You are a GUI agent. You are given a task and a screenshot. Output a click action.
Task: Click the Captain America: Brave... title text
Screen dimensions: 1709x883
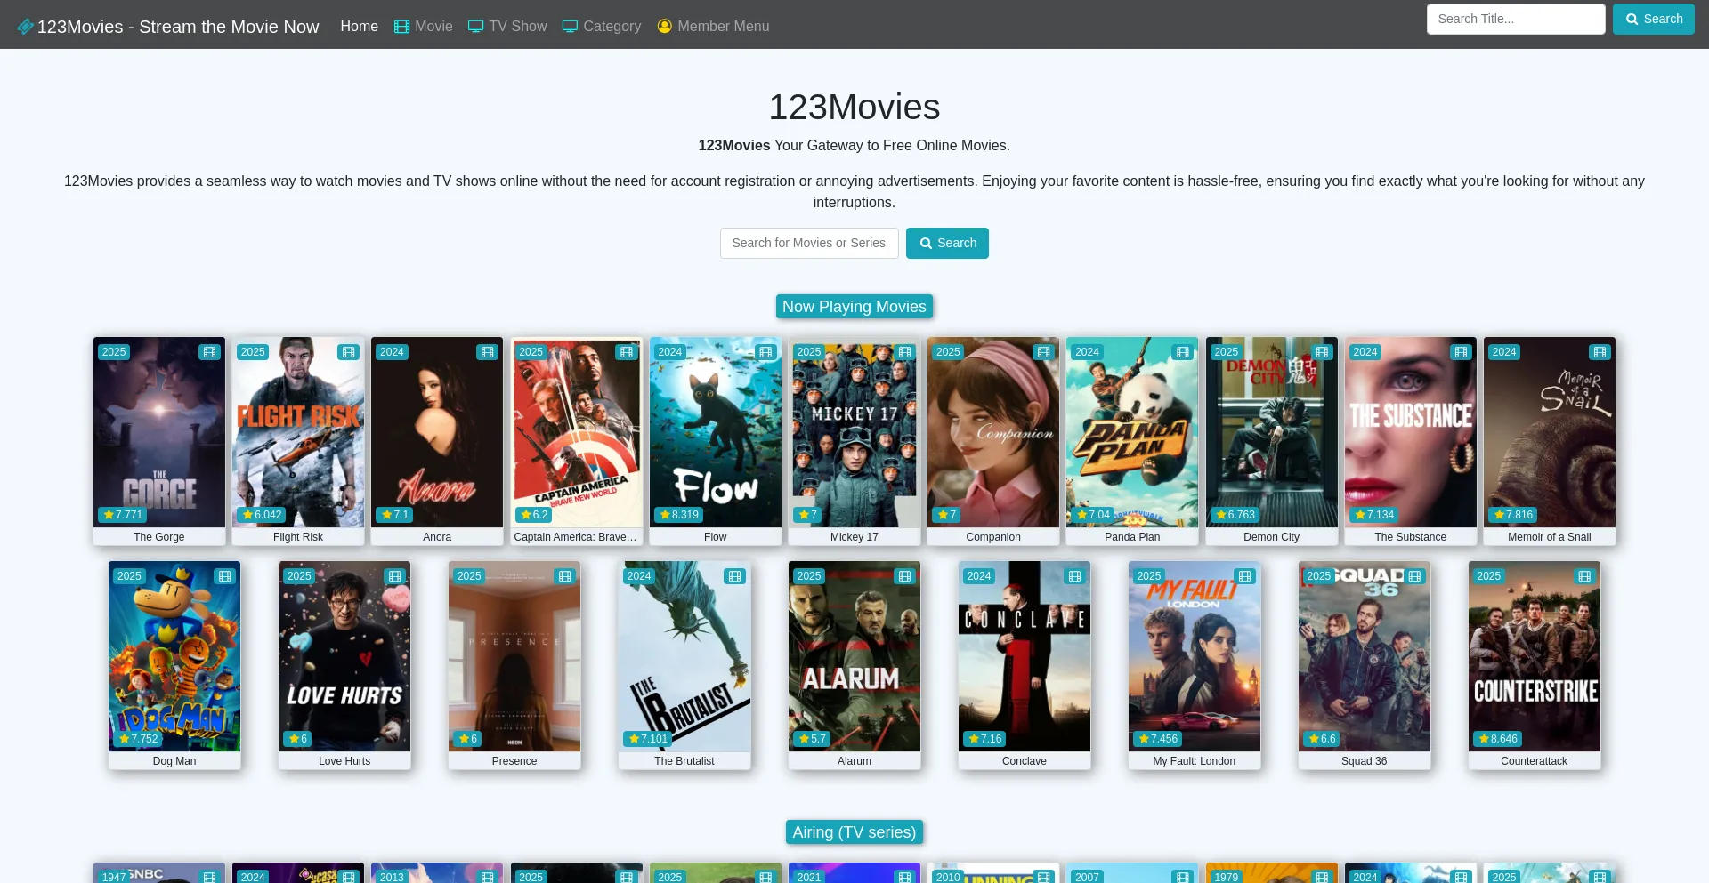pos(576,537)
